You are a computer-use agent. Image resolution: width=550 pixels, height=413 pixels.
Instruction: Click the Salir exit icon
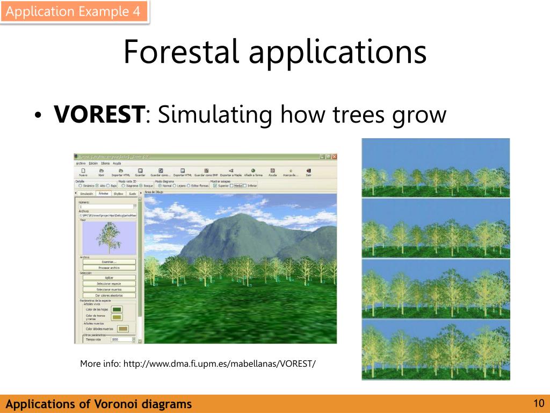coord(308,170)
